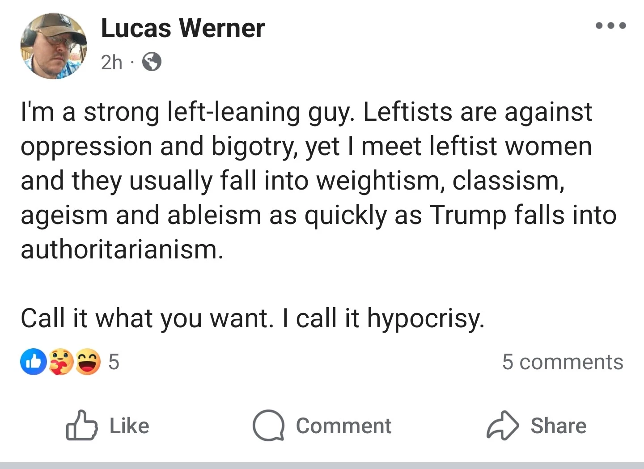Open the 5 comments link
This screenshot has width=644, height=469.
562,362
